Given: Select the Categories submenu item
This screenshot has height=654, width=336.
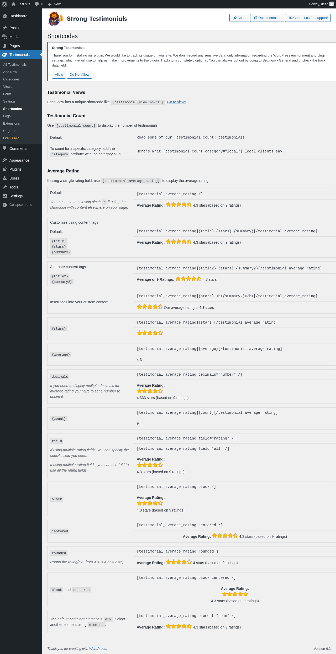Looking at the screenshot, I should (11, 79).
